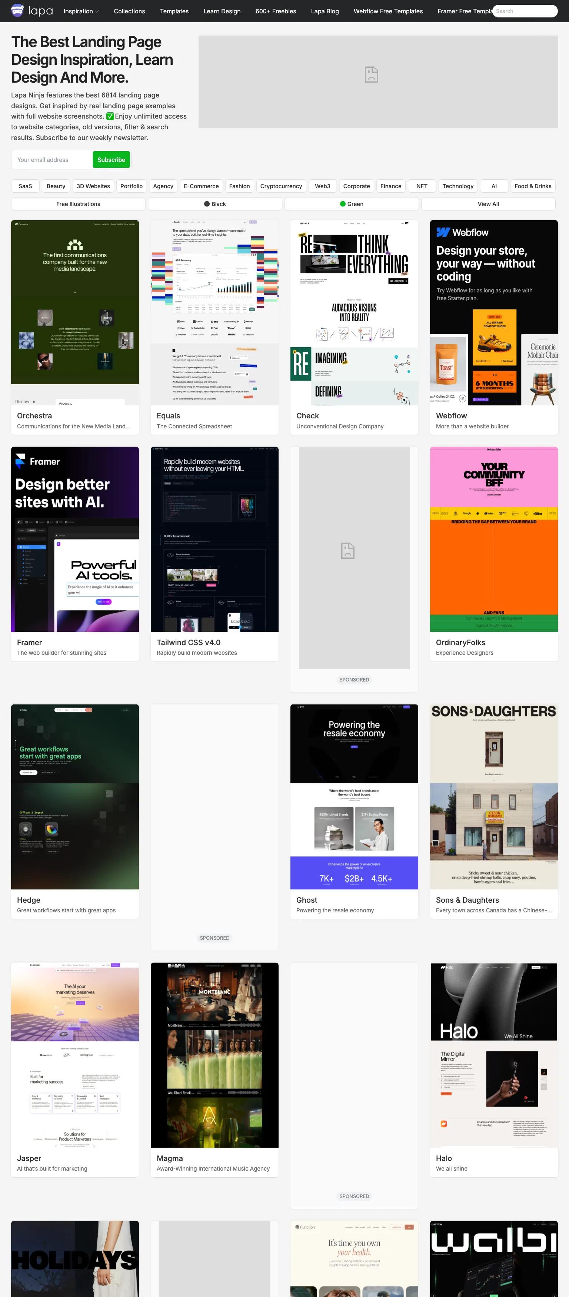Image resolution: width=569 pixels, height=1297 pixels.
Task: Click the Check title link
Action: [308, 416]
